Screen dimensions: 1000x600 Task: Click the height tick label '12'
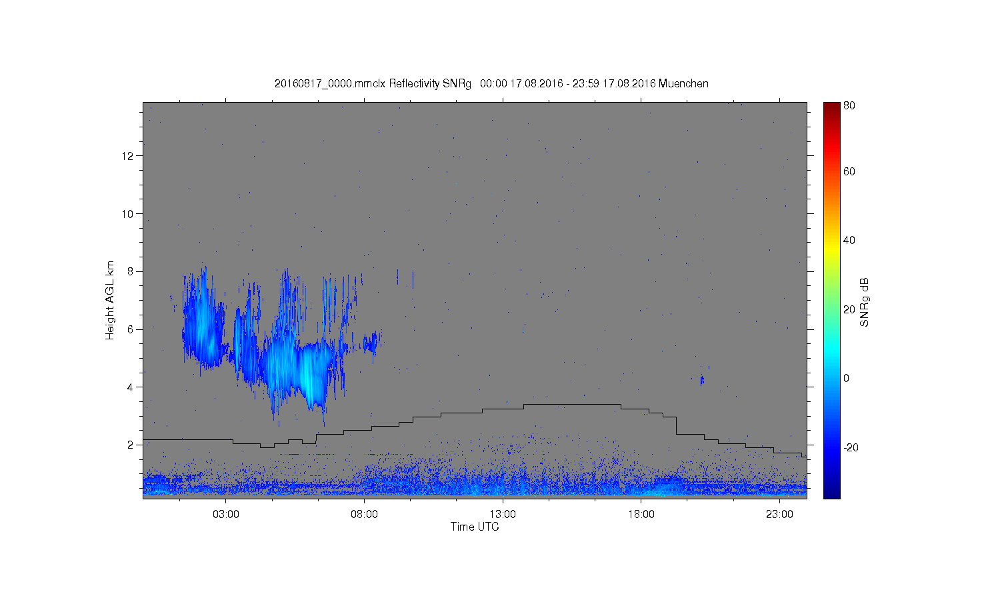(x=129, y=156)
